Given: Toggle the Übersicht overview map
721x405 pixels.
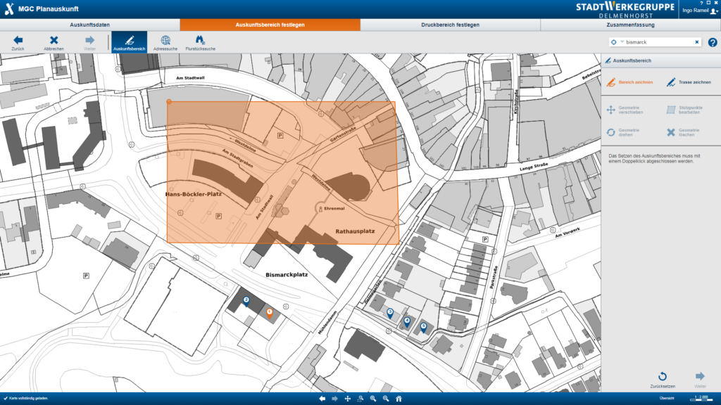Looking at the screenshot, I should pos(666,399).
